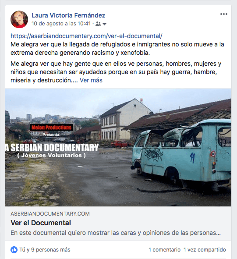The image size is (237, 259).
Task: Show who reacted: Tú y 9 personas más
Action: (45, 250)
